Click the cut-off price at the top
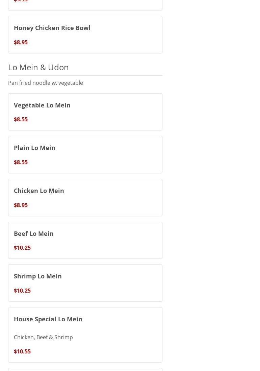 point(21,1)
